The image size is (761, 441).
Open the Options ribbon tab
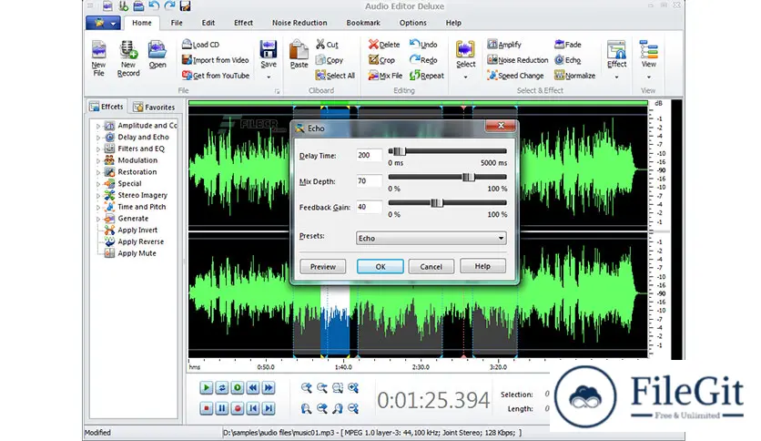tap(413, 23)
